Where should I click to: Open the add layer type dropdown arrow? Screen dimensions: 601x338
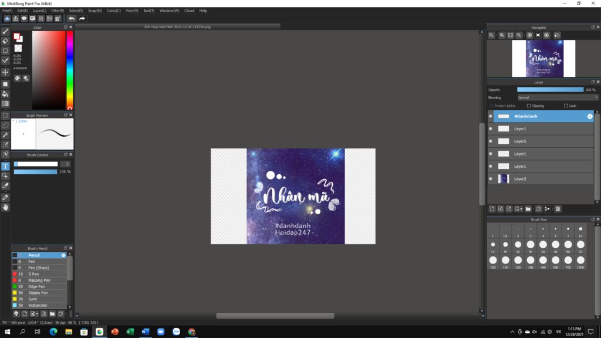coord(521,209)
